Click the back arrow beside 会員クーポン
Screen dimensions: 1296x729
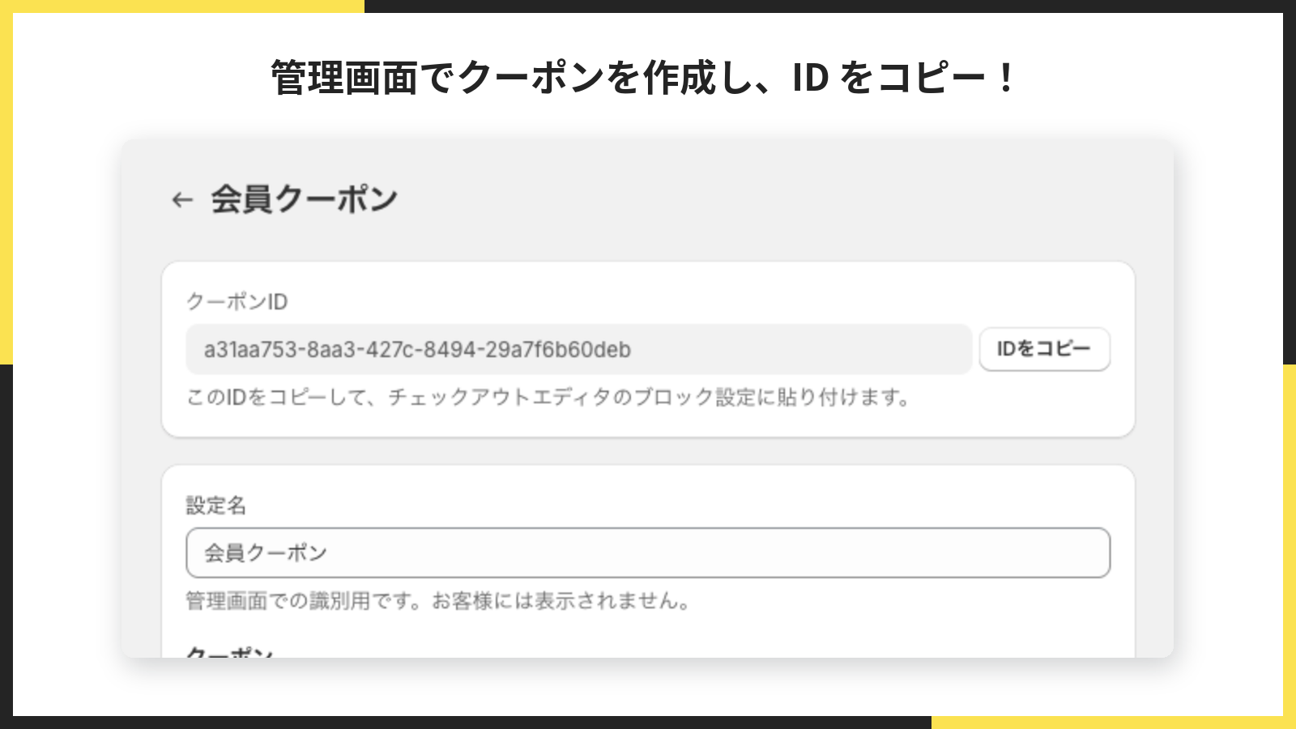[x=182, y=200]
